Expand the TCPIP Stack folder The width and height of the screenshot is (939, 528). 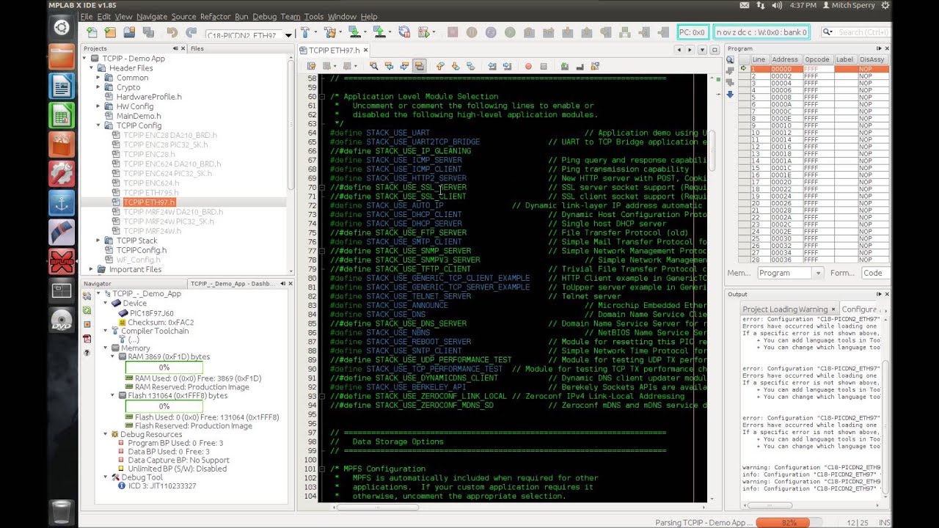pyautogui.click(x=98, y=240)
